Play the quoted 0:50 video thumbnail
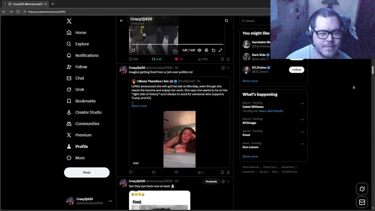The image size is (375, 211). (x=180, y=139)
